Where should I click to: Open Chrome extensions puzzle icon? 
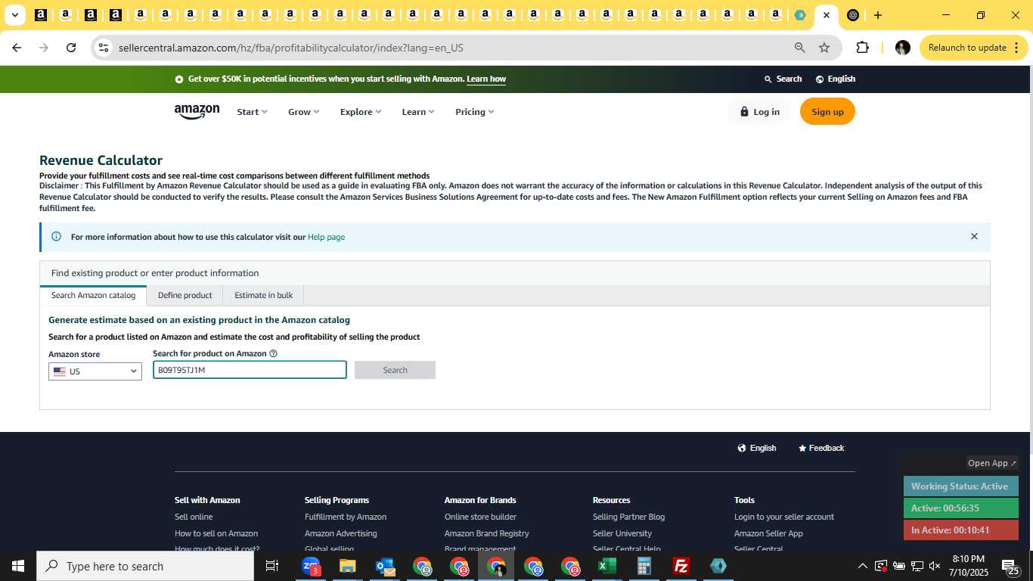pos(862,48)
